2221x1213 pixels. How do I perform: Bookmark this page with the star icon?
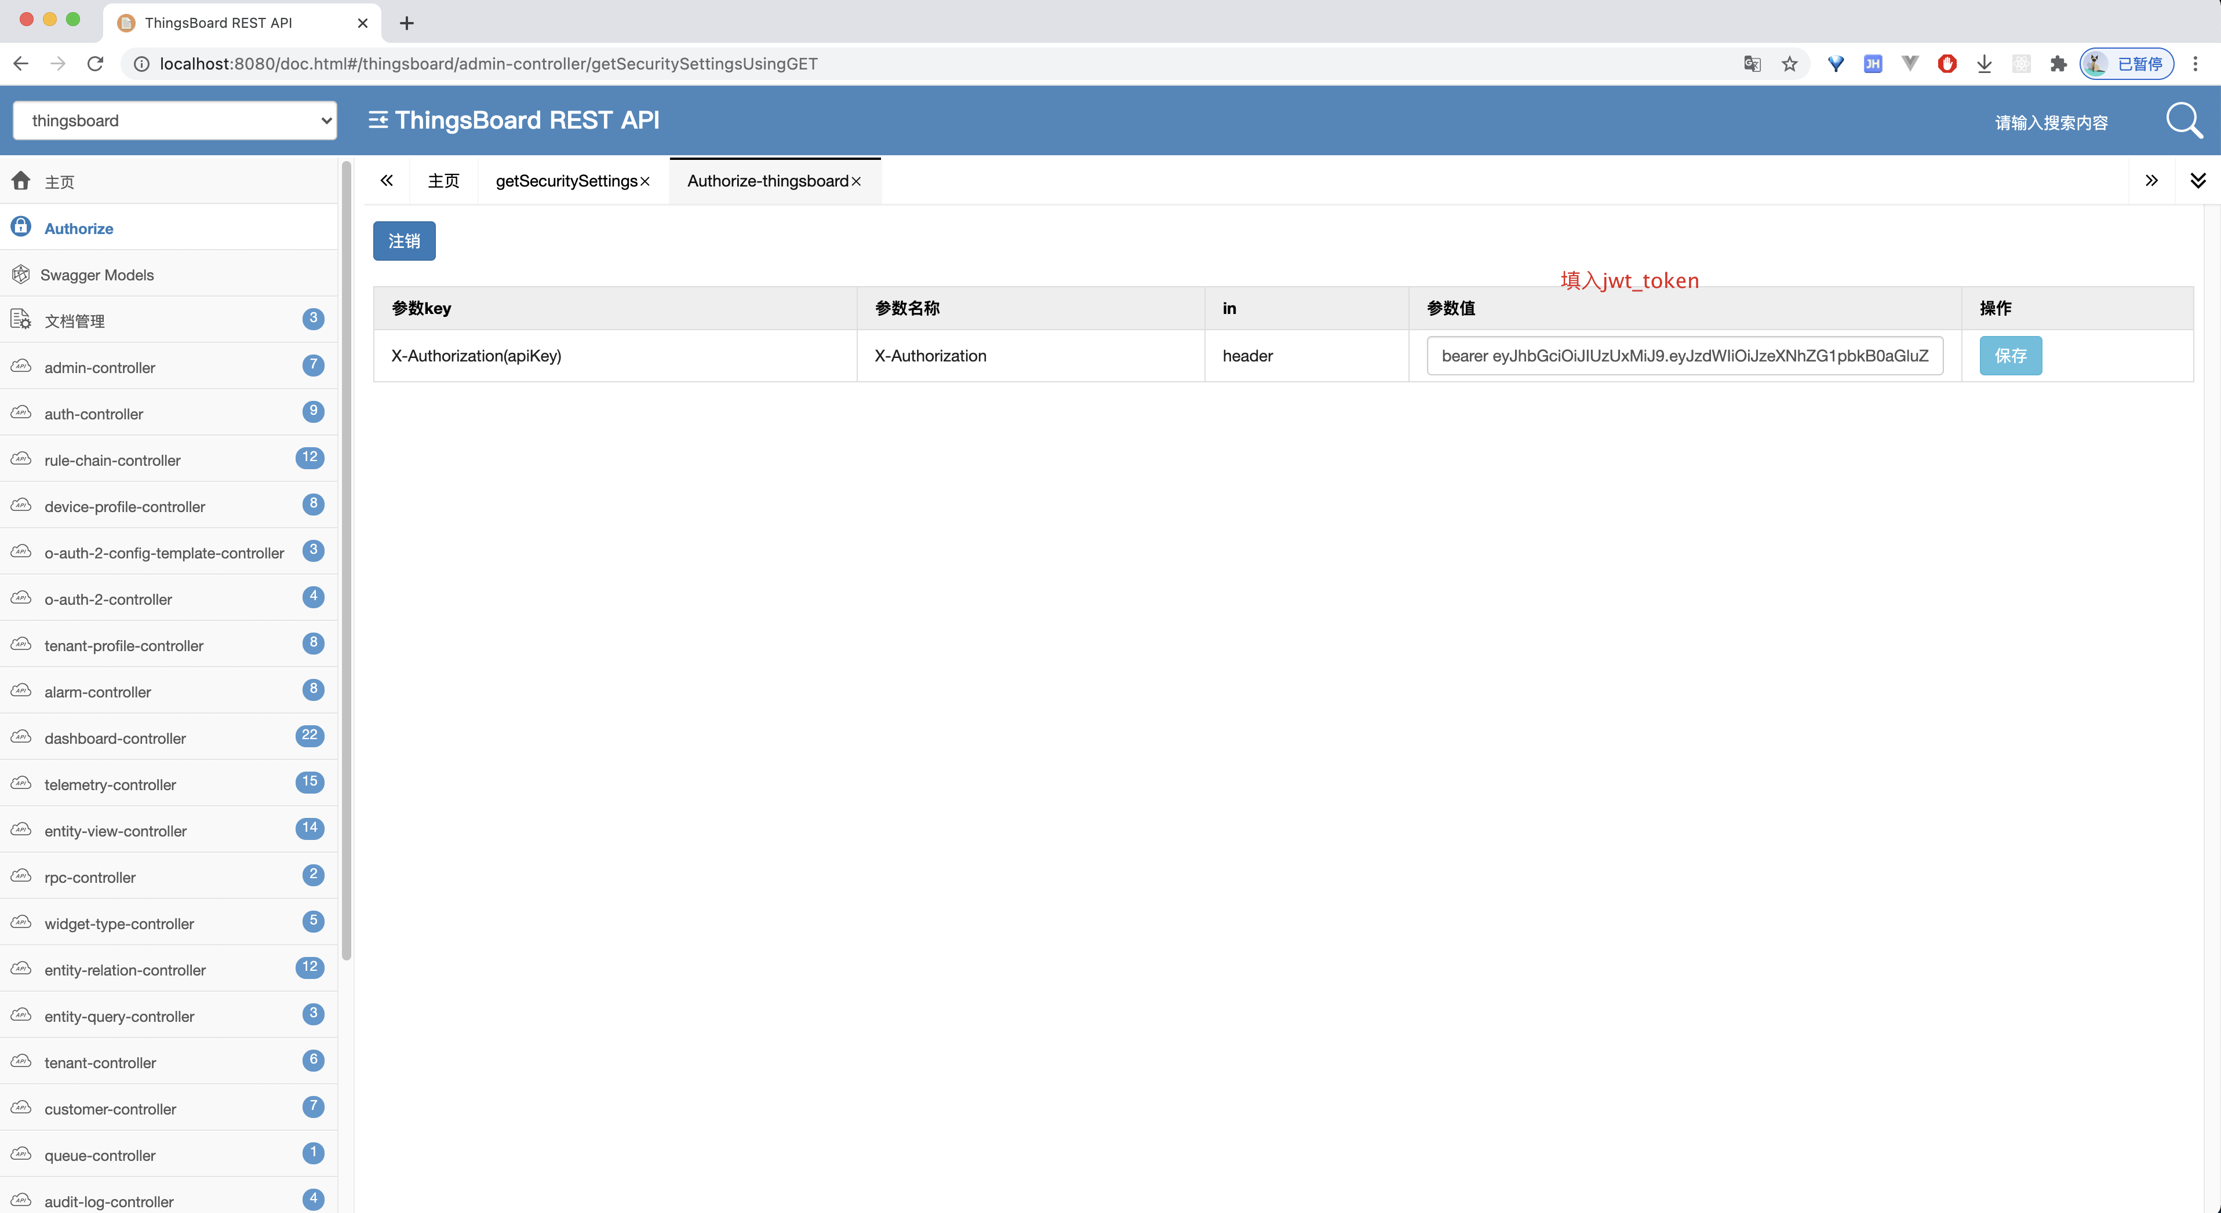pyautogui.click(x=1790, y=64)
